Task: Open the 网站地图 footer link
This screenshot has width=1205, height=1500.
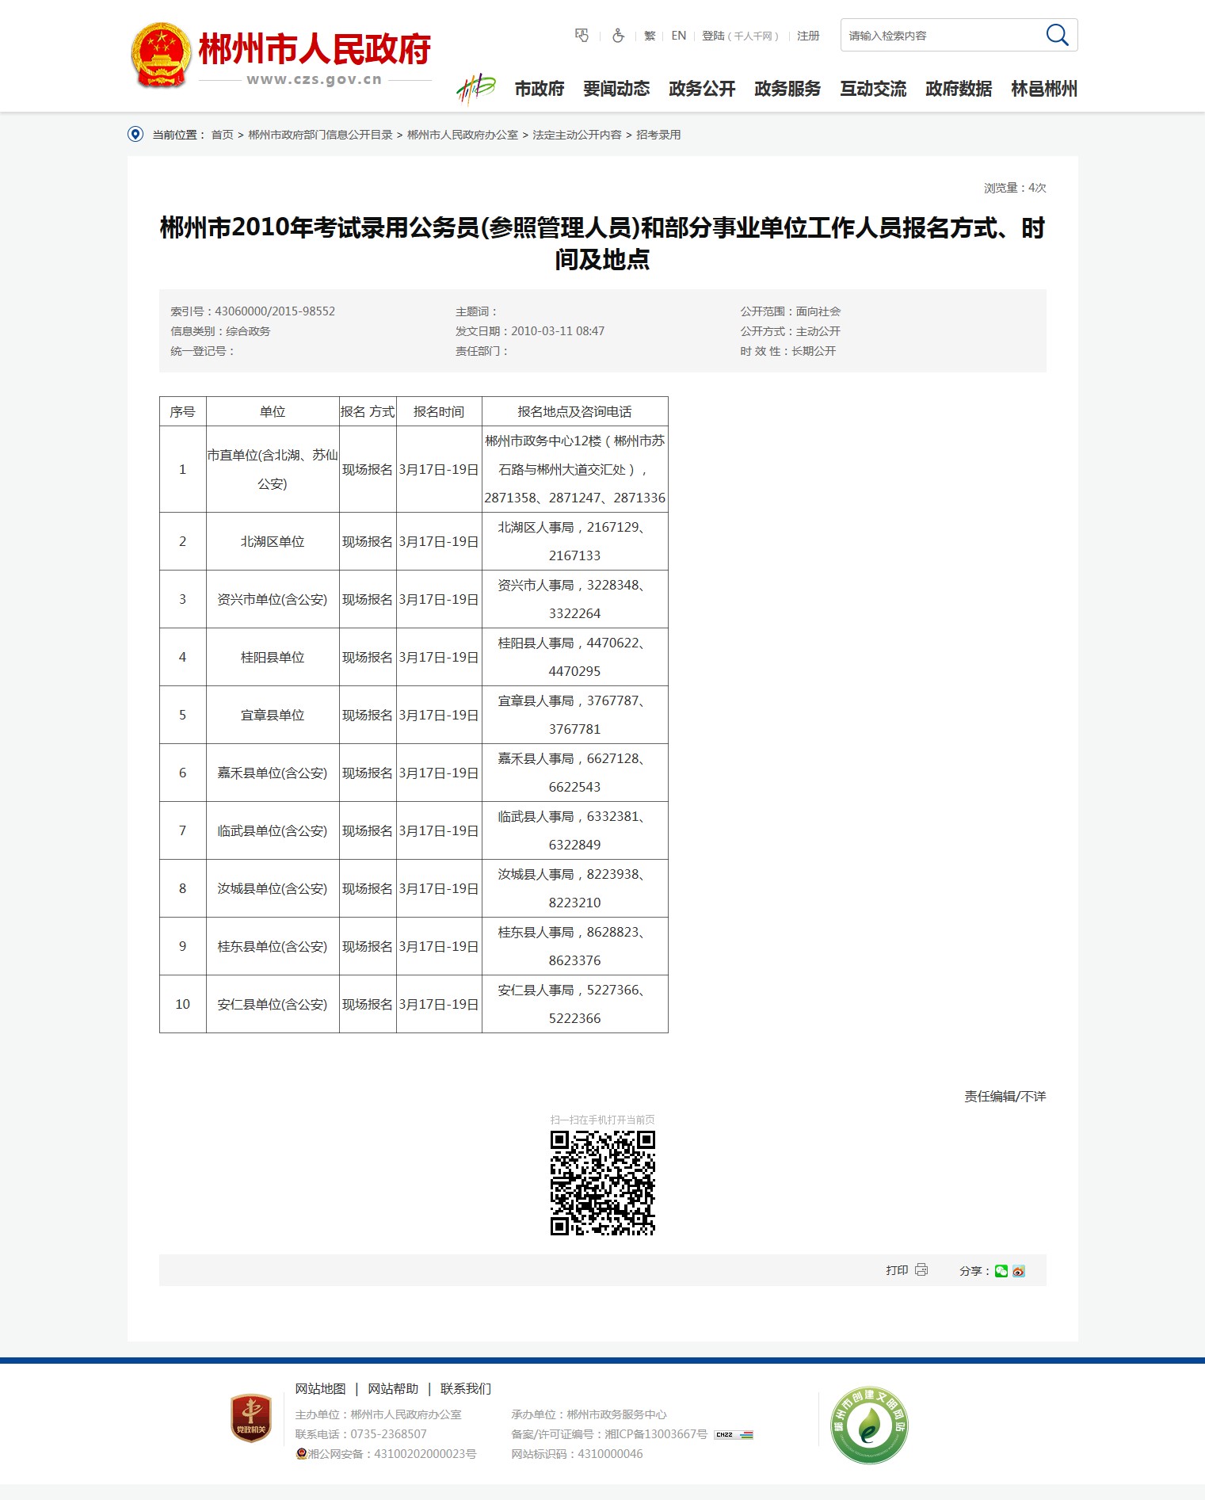Action: pyautogui.click(x=320, y=1388)
